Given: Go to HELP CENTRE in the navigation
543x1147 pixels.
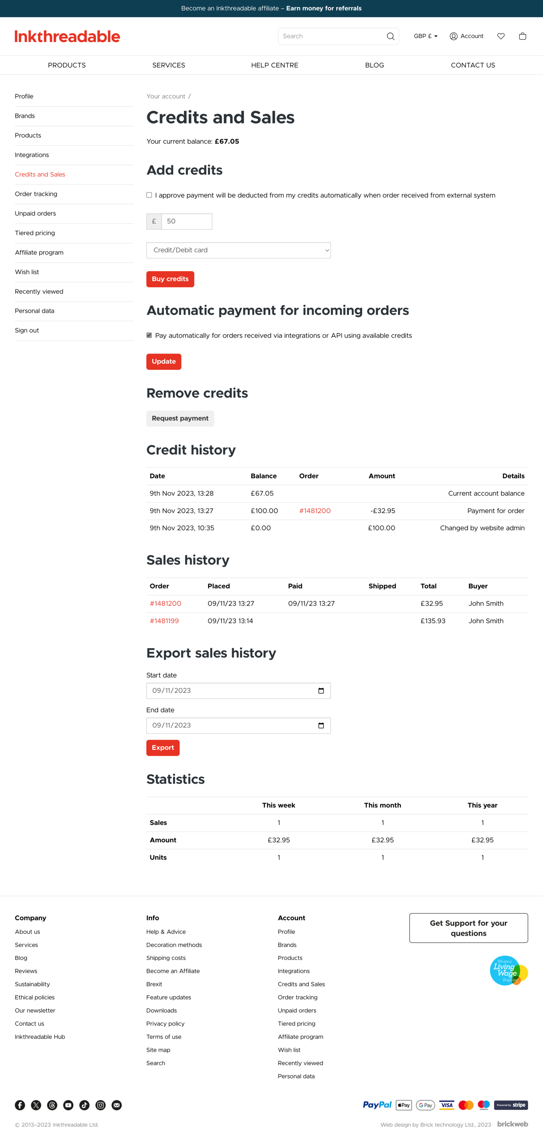Looking at the screenshot, I should [275, 66].
